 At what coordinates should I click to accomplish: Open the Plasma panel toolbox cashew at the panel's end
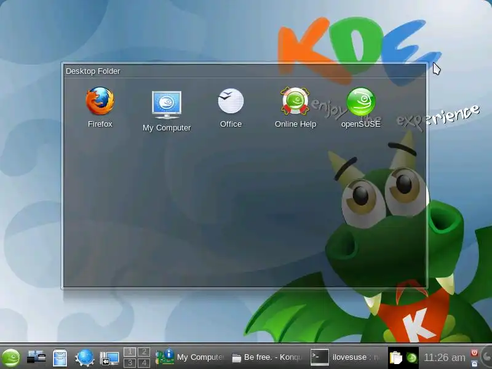486,357
